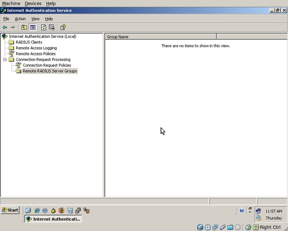Click the Help toolbar icon
Viewport: 288px width, 231px height.
pos(63,27)
